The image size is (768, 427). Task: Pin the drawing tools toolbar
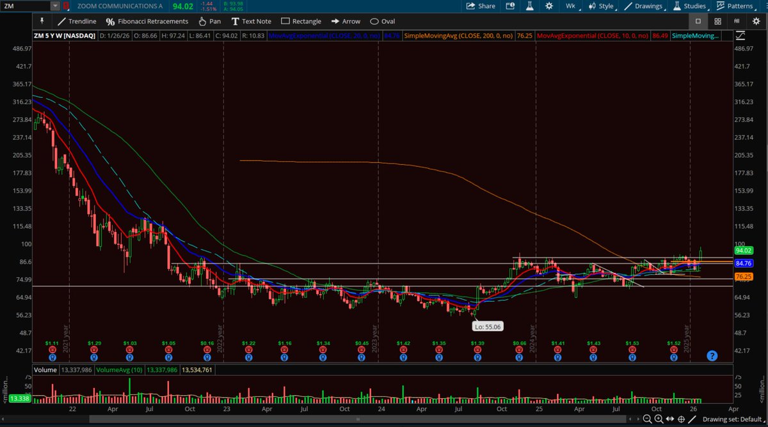[43, 21]
